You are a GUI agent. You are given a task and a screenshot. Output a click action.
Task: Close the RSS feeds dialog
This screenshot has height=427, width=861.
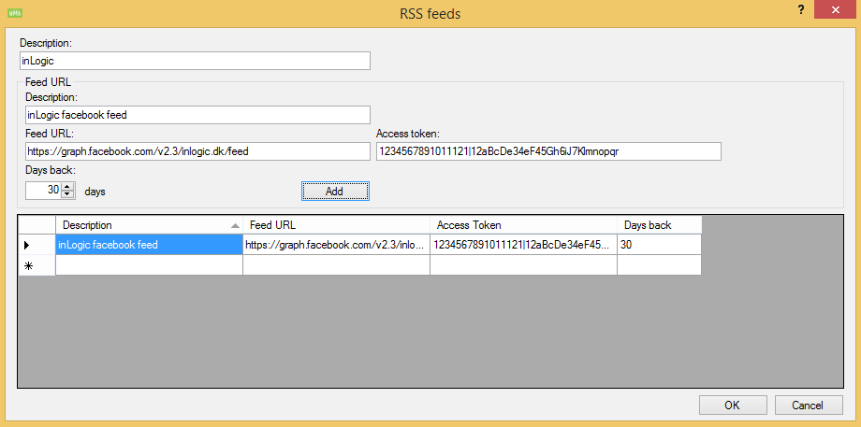coord(834,10)
